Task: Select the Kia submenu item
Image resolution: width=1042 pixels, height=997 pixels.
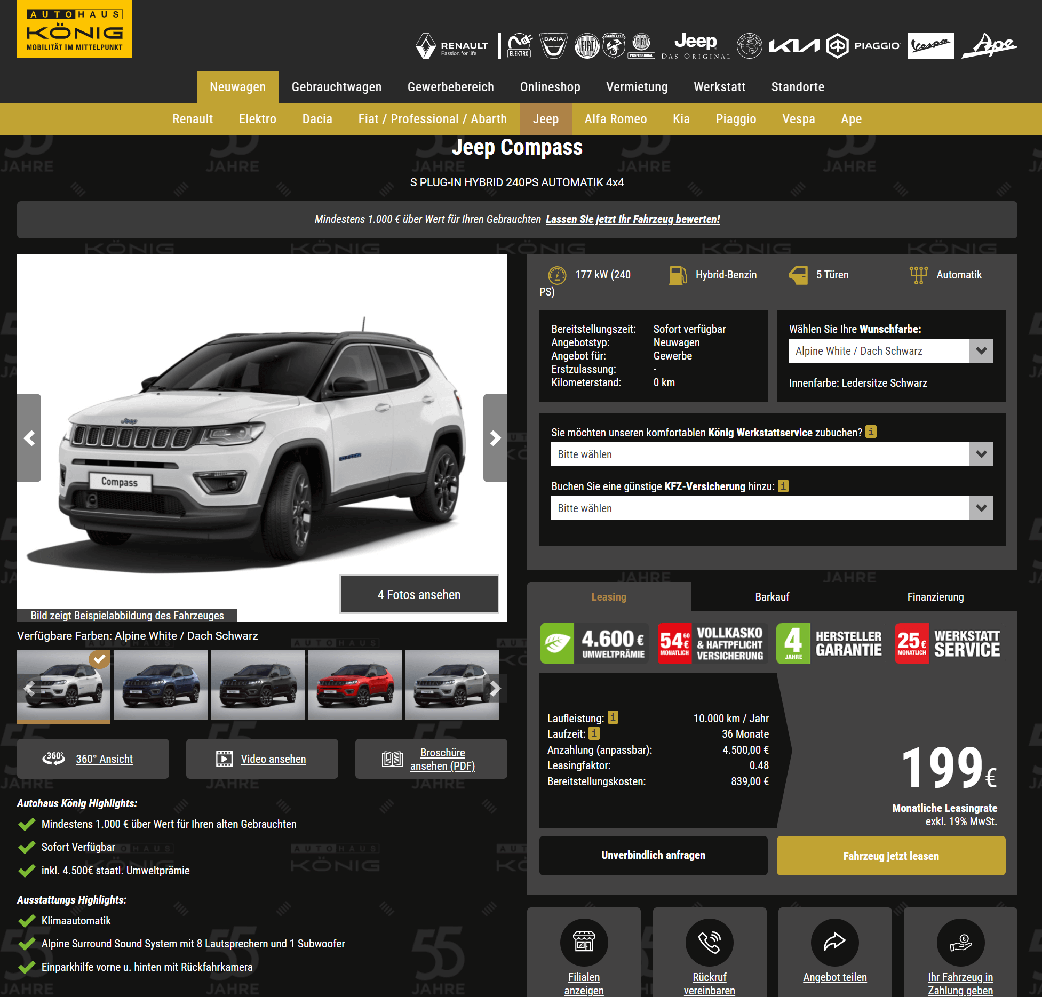Action: (x=681, y=119)
